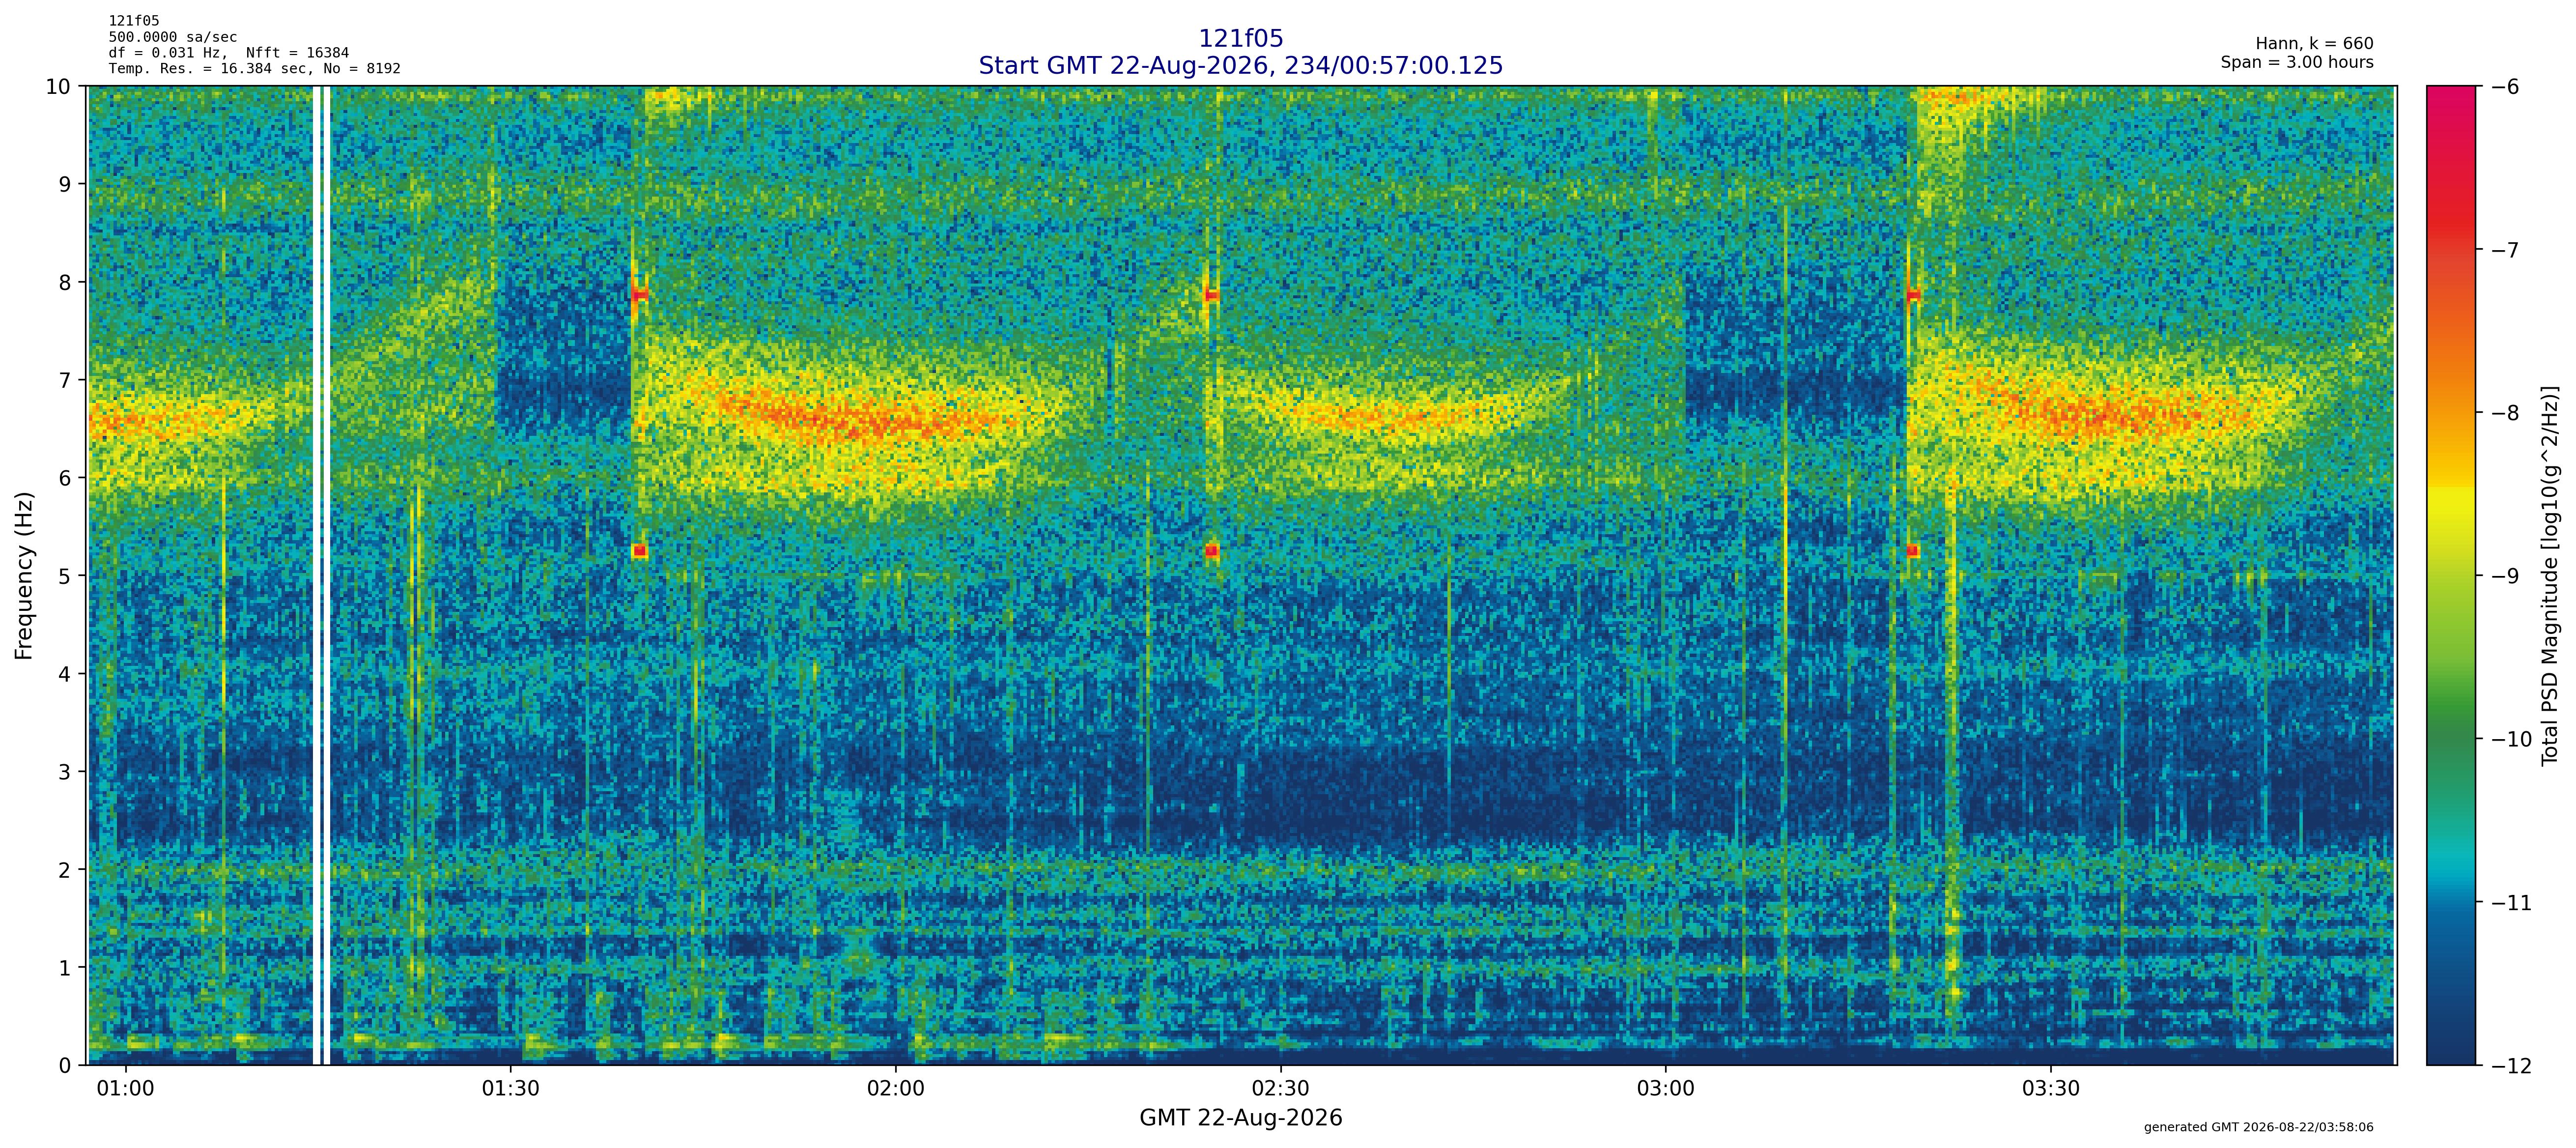2576x1148 pixels.
Task: Select the "02:00" time axis tick label
Action: pos(895,1088)
